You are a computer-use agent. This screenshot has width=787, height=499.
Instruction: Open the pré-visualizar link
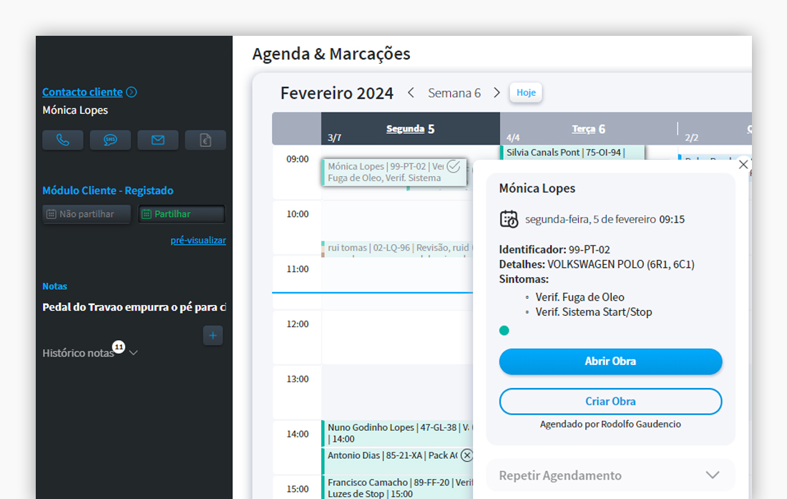click(x=198, y=240)
